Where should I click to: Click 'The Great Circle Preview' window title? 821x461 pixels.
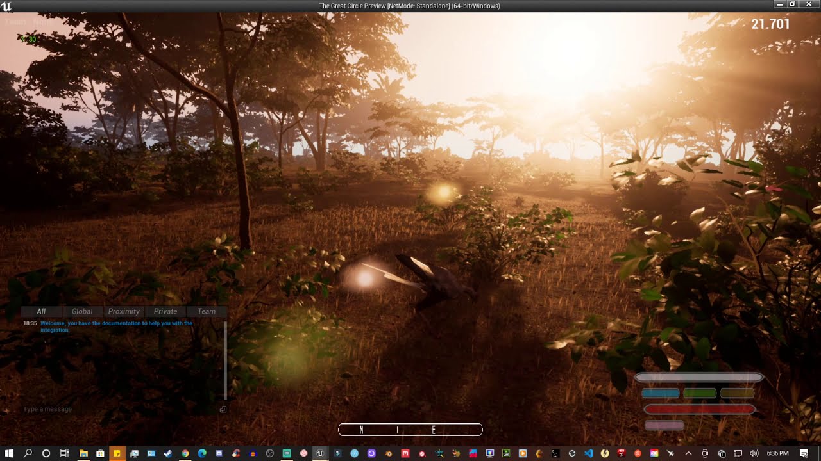(409, 6)
